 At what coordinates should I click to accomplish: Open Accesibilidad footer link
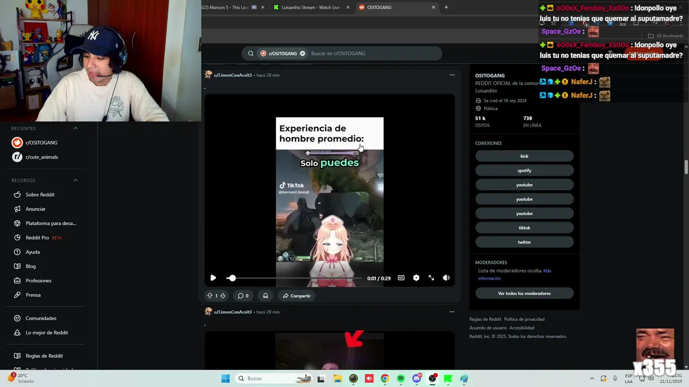pyautogui.click(x=522, y=328)
